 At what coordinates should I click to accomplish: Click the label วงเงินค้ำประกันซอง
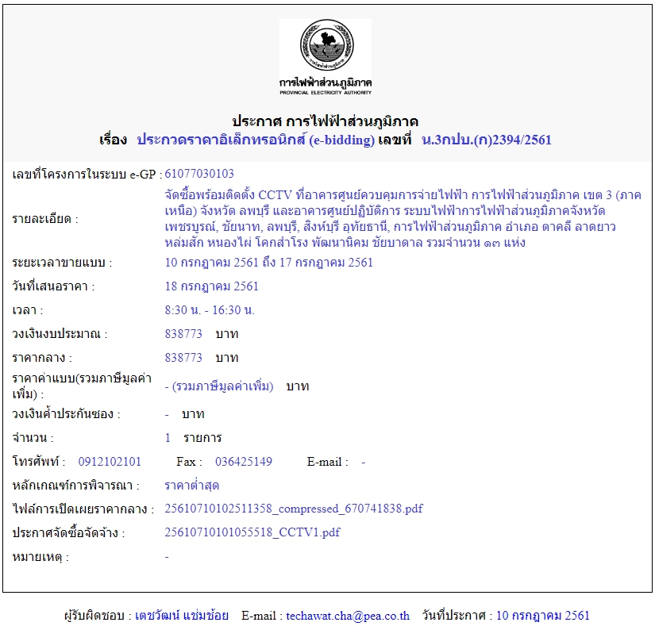coord(66,414)
